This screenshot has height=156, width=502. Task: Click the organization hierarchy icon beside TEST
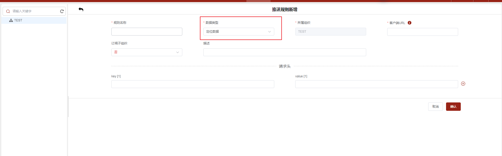click(11, 20)
